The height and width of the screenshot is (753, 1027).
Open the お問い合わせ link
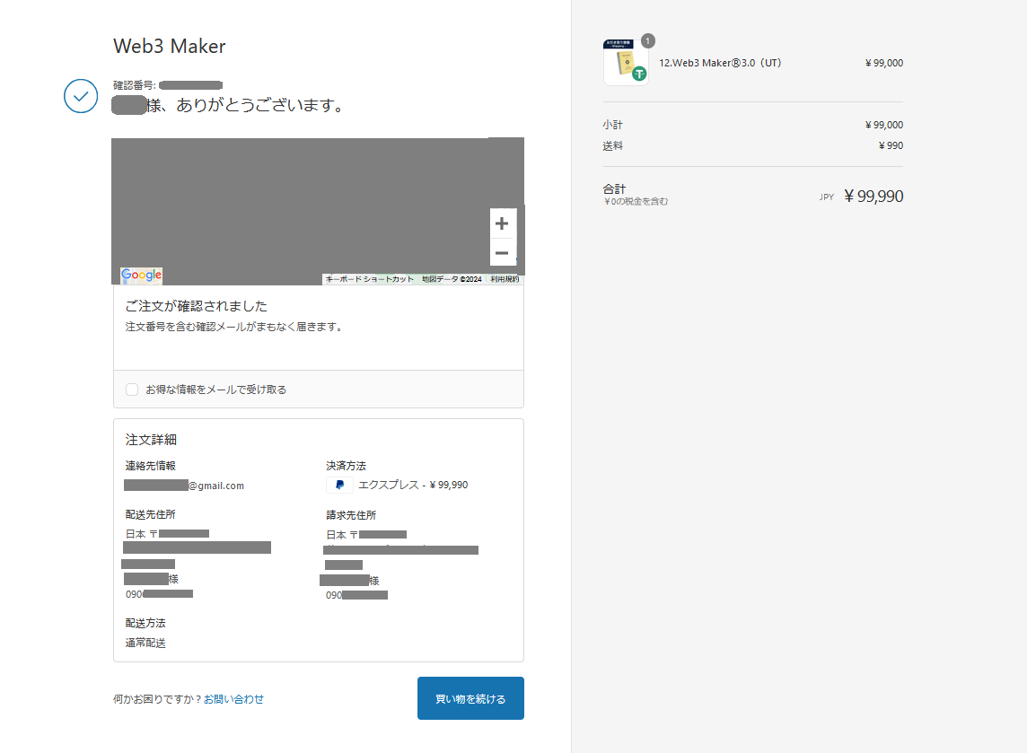coord(233,699)
